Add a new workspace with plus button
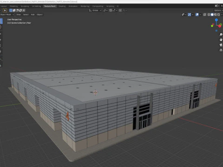This screenshot has height=167, width=223. pos(118,6)
